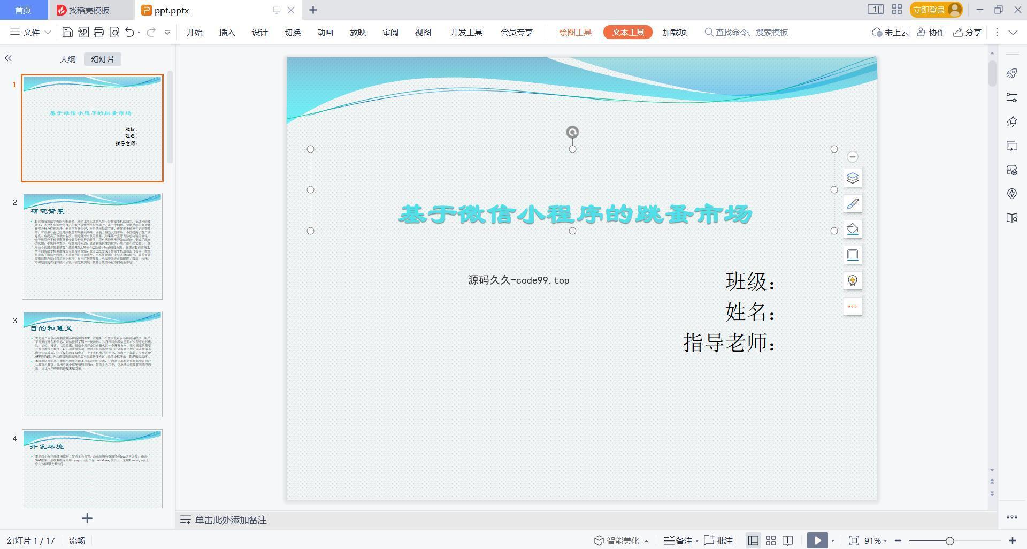Open the 开发工具 tab

click(x=466, y=32)
